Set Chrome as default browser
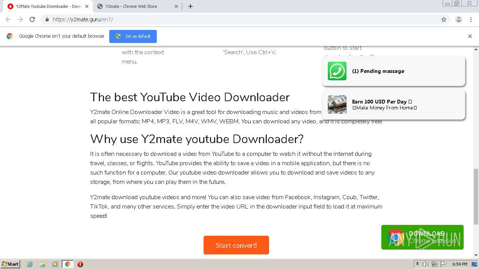479x269 pixels. 133,36
